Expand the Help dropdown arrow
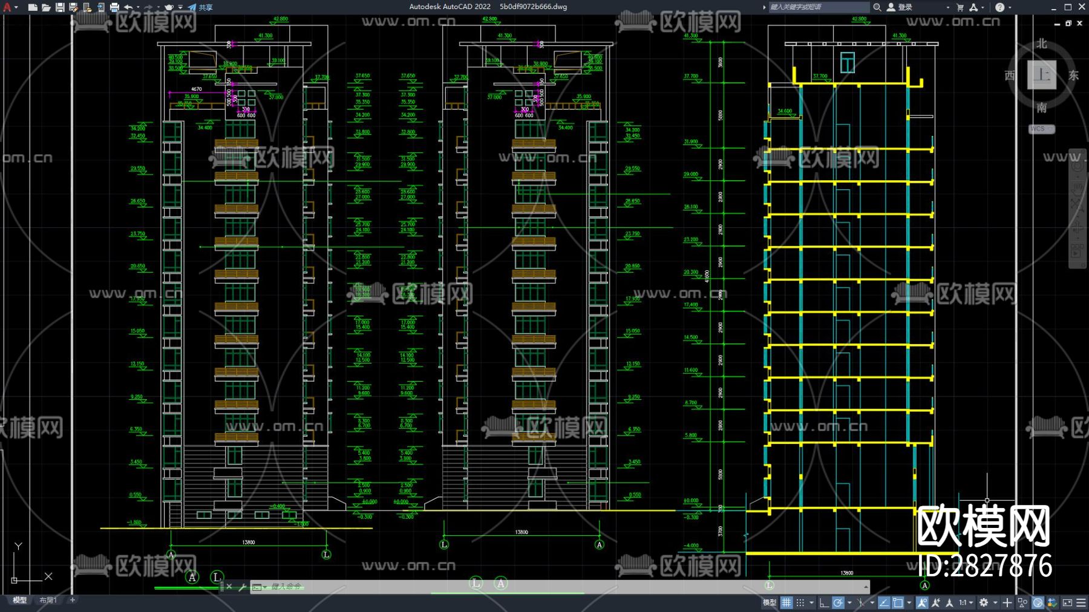 (1010, 7)
